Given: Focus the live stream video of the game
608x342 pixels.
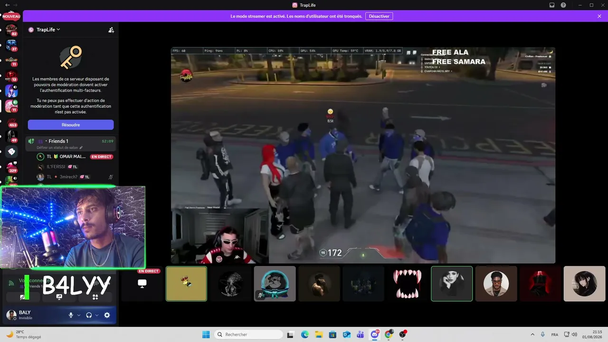Looking at the screenshot, I should [363, 155].
